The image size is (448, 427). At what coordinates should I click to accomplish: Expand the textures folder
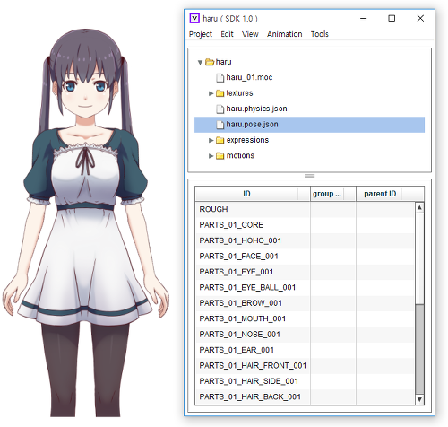click(211, 93)
